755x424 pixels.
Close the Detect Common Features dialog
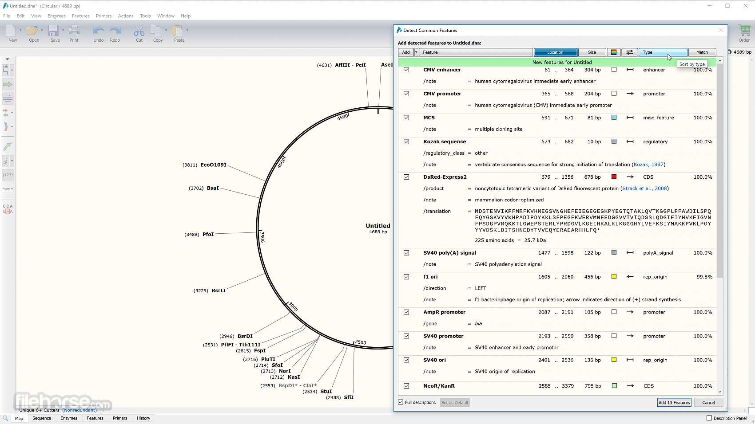point(721,30)
